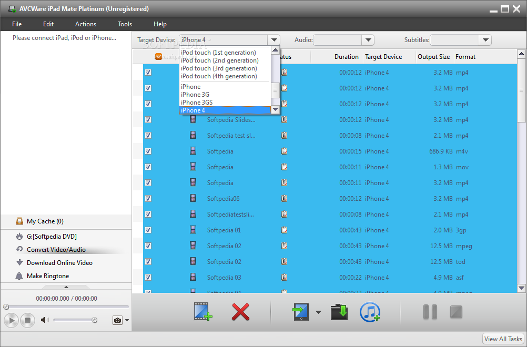
Task: Click the flame icon beside G:[Softpedia DVD]
Action: tap(19, 236)
